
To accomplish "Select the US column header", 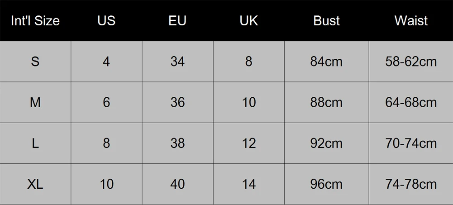I will pyautogui.click(x=106, y=21).
